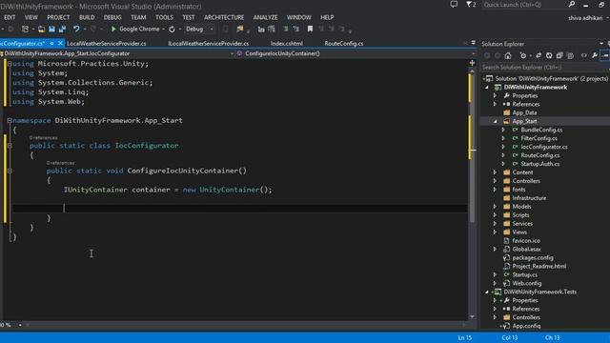Open the open-documents tab overflow dropdown
The height and width of the screenshot is (343, 610).
point(474,43)
